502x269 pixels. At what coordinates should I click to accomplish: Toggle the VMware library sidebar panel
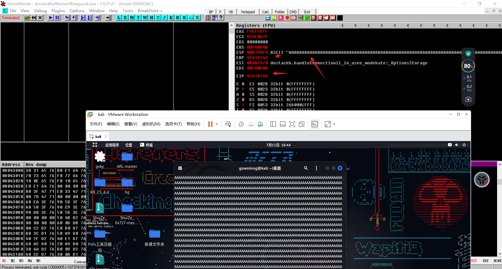[x=273, y=124]
